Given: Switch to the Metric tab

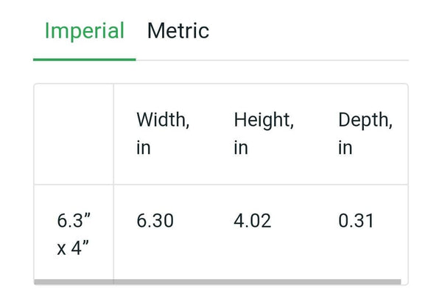Looking at the screenshot, I should click(x=178, y=31).
